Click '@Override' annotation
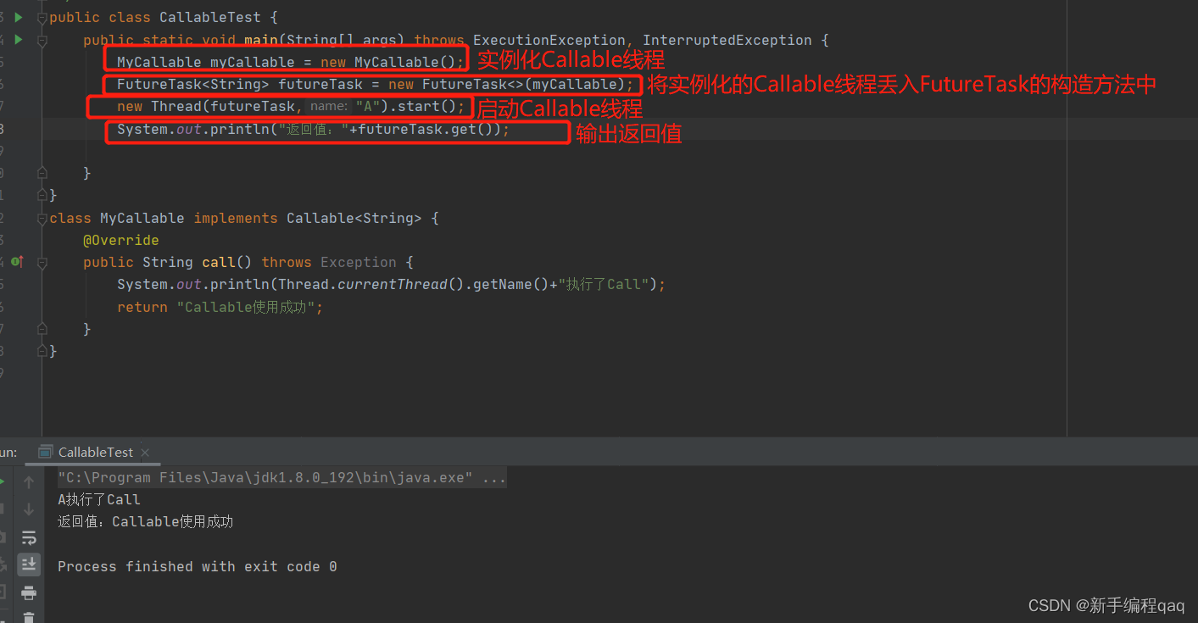Image resolution: width=1198 pixels, height=623 pixels. 121,240
